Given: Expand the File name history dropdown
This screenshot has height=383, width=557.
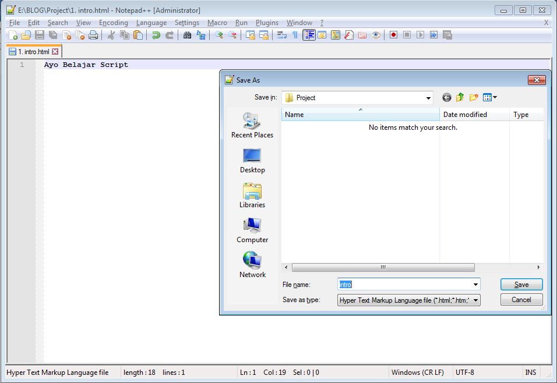Looking at the screenshot, I should 475,285.
